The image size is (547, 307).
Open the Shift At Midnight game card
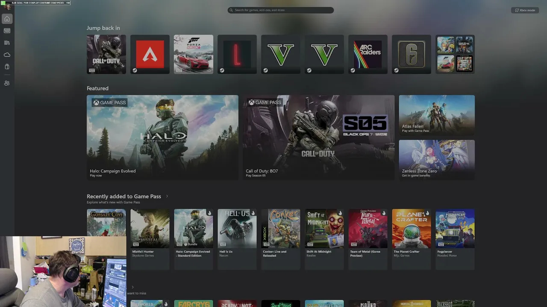pyautogui.click(x=324, y=239)
